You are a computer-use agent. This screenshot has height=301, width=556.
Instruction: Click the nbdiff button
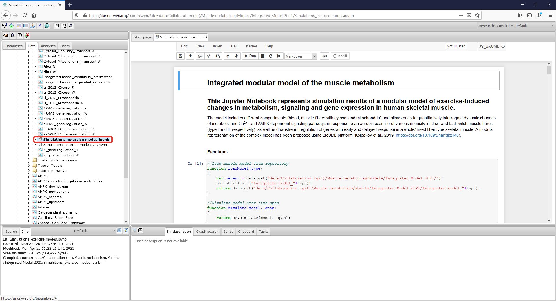[340, 56]
